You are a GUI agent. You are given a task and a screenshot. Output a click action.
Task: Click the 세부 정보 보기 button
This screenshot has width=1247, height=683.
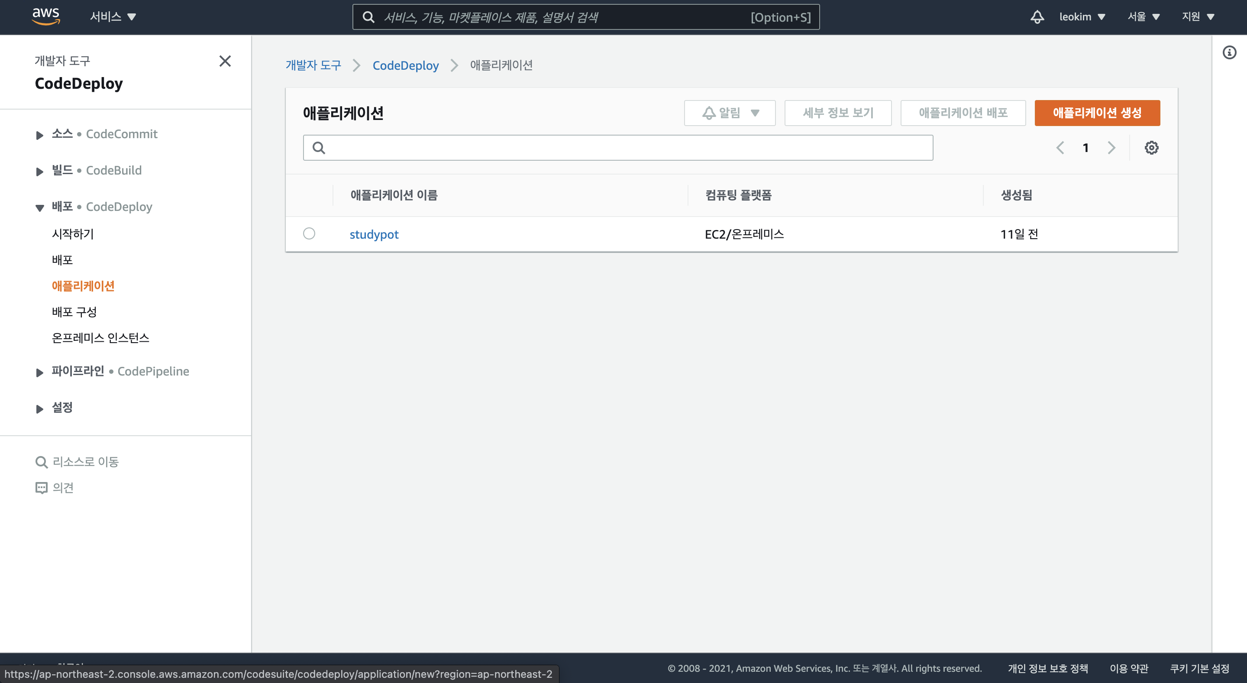tap(837, 113)
